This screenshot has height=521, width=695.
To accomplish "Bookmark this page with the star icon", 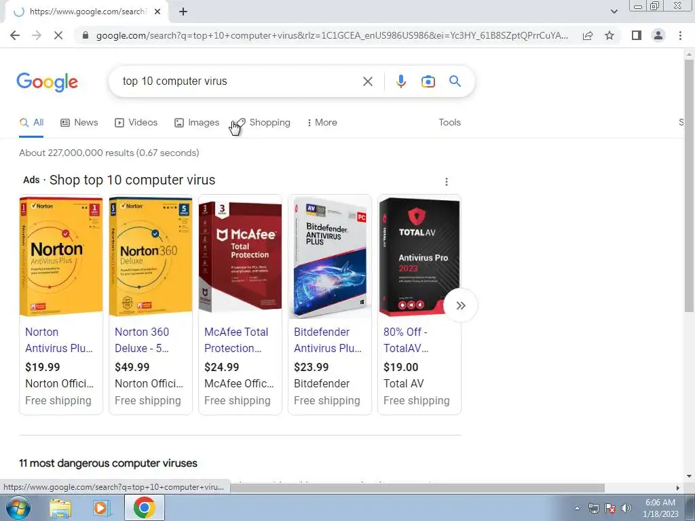I will coord(609,35).
